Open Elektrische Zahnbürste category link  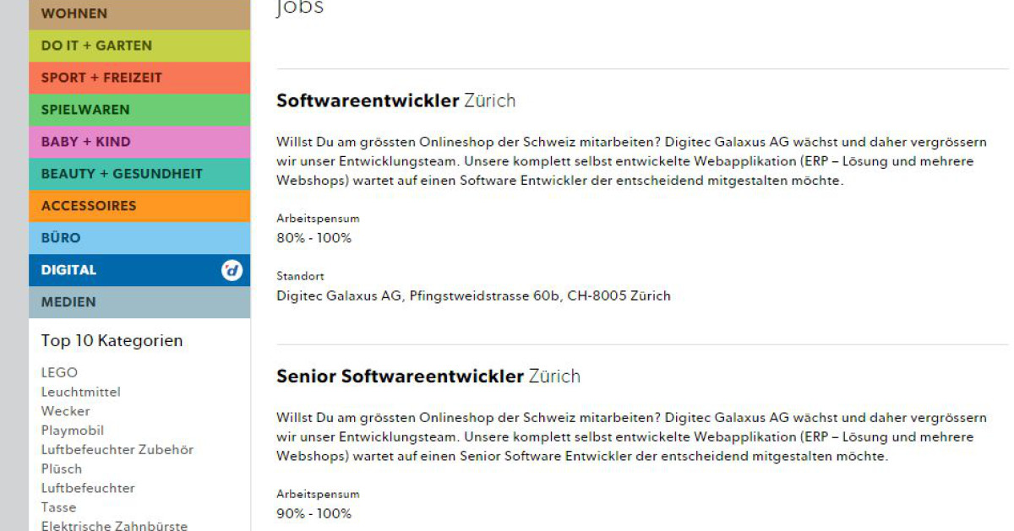coord(114,525)
